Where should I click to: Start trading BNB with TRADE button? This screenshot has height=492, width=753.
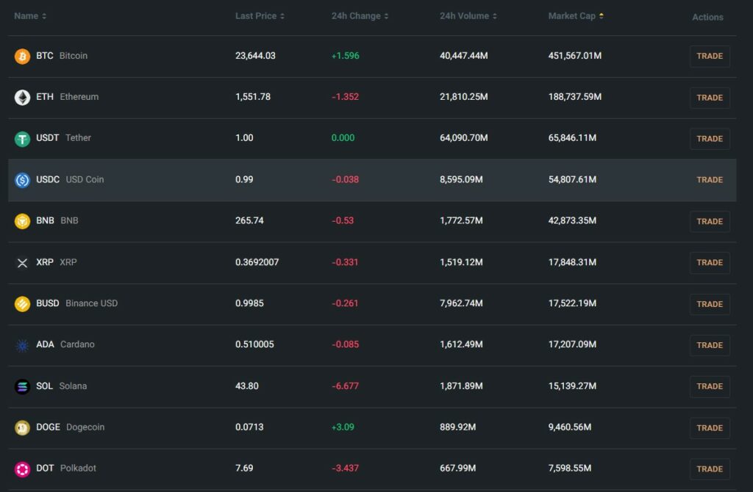point(710,221)
